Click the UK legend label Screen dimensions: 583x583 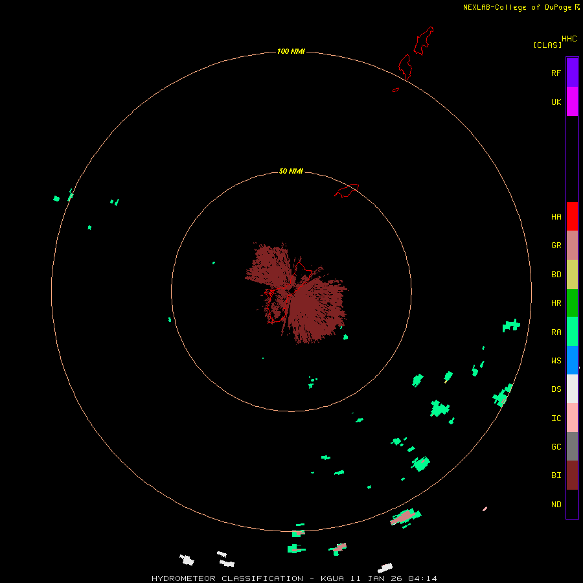pos(556,102)
